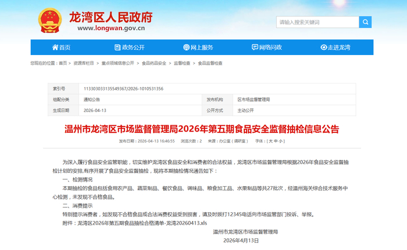Focus the search keyword input field
The image size is (407, 250).
click(x=317, y=22)
